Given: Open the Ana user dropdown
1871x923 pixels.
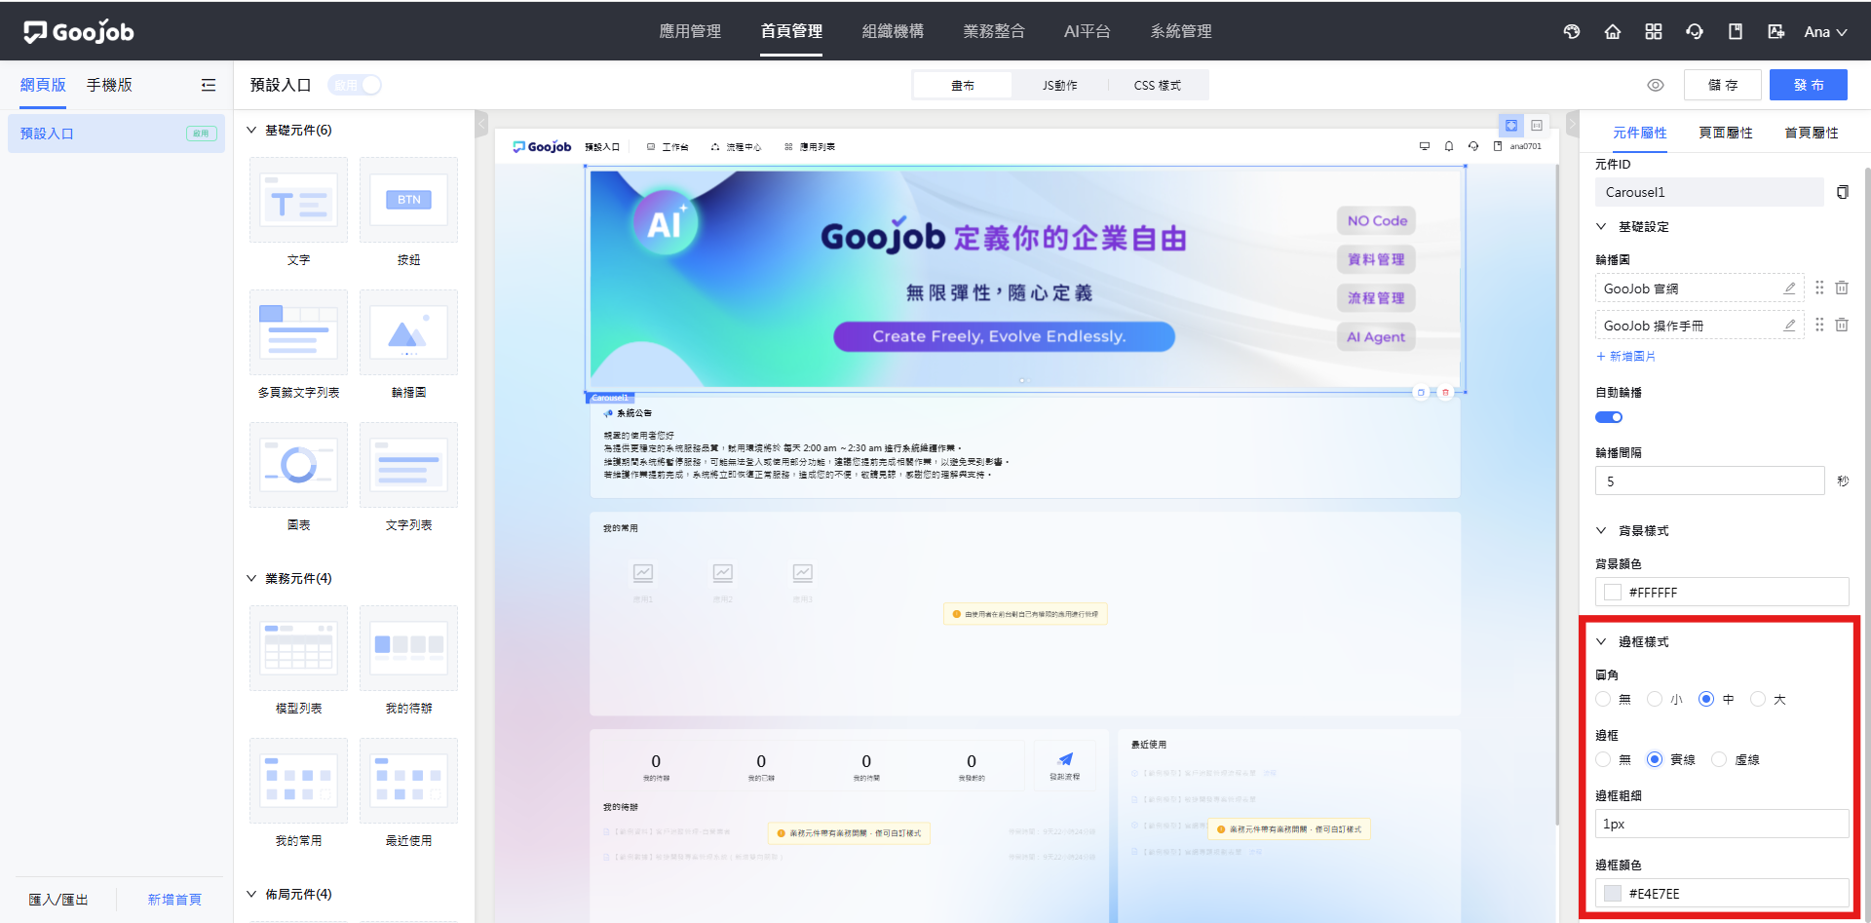Looking at the screenshot, I should (1825, 32).
